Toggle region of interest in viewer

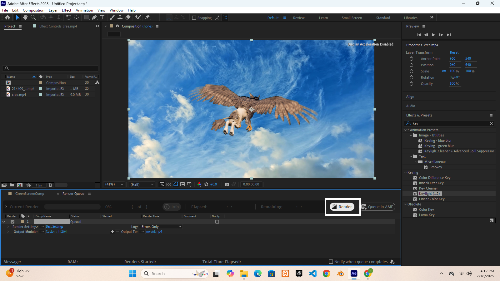[182, 185]
